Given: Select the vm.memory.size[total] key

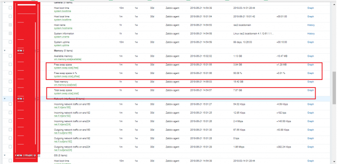Looking at the screenshot, I should pyautogui.click(x=65, y=85).
